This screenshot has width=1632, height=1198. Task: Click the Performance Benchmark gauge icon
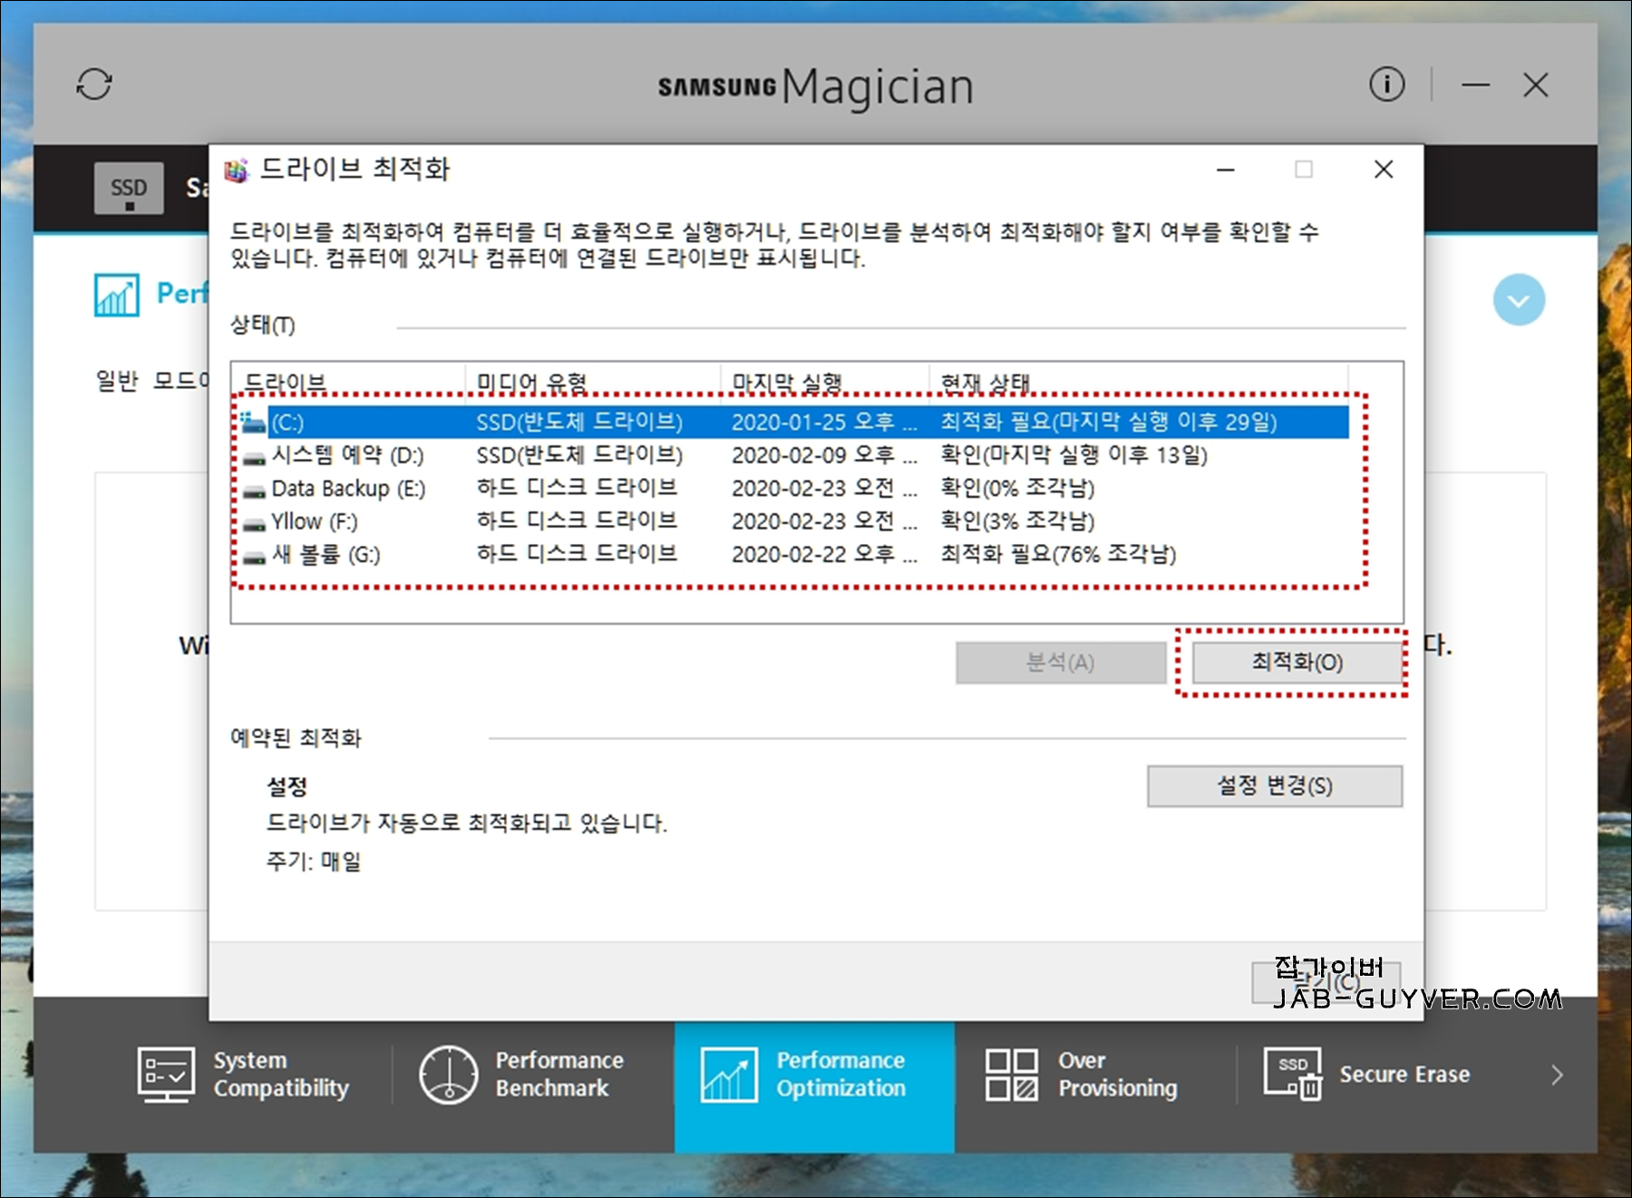[x=448, y=1075]
